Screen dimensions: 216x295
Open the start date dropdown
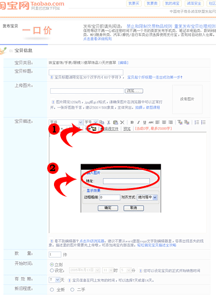point(85,270)
